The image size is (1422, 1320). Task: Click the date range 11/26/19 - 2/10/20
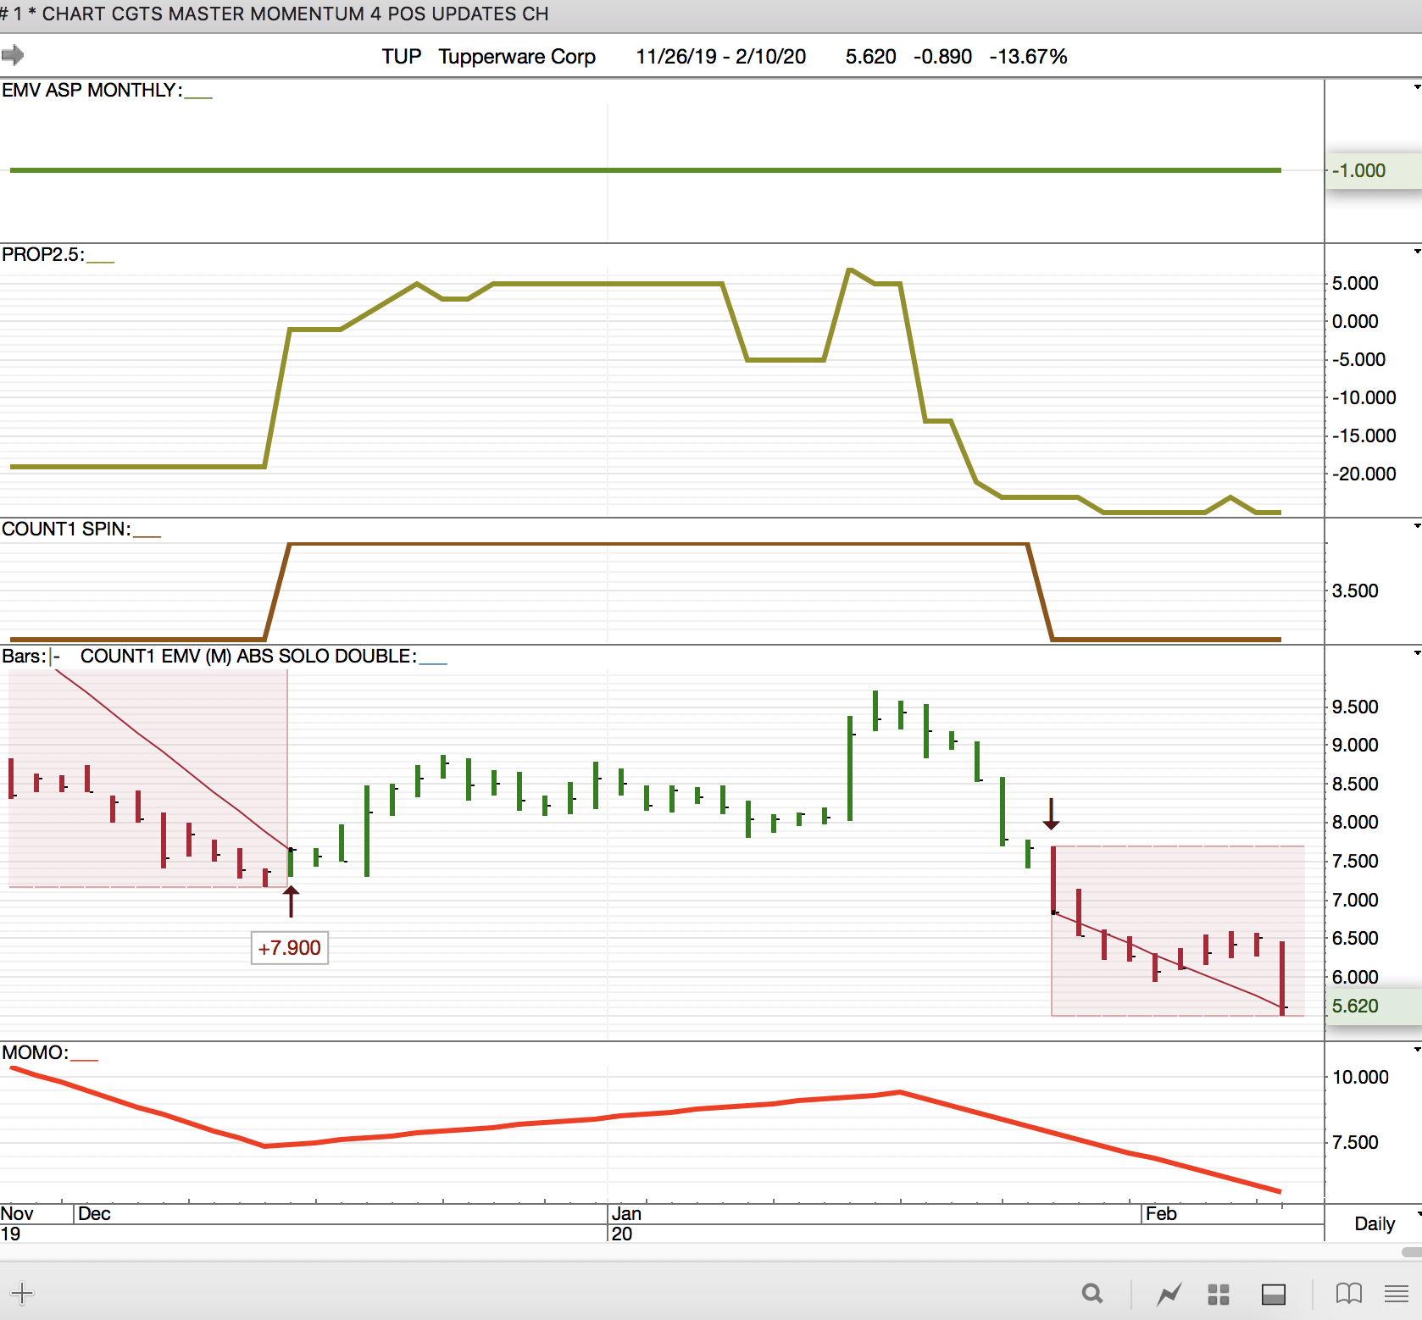pyautogui.click(x=721, y=57)
